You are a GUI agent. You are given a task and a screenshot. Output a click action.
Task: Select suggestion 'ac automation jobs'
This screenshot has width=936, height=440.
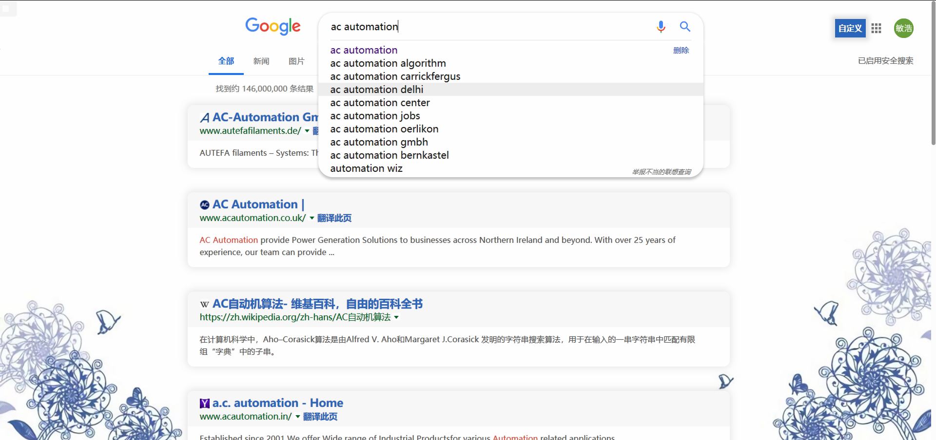pyautogui.click(x=510, y=116)
